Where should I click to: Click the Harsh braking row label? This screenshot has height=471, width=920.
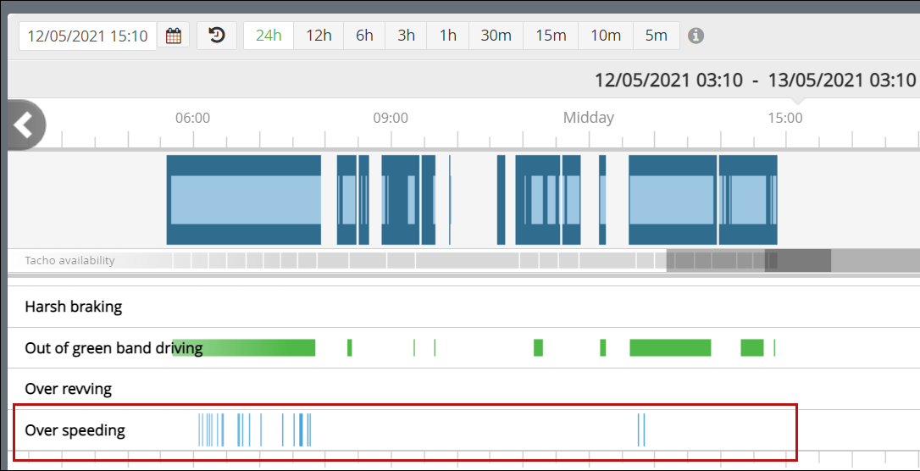74,306
